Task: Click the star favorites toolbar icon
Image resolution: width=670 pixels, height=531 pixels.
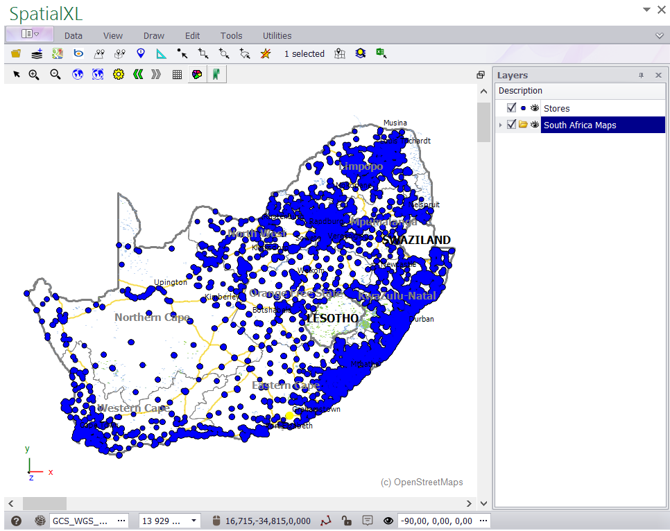Action: (266, 53)
